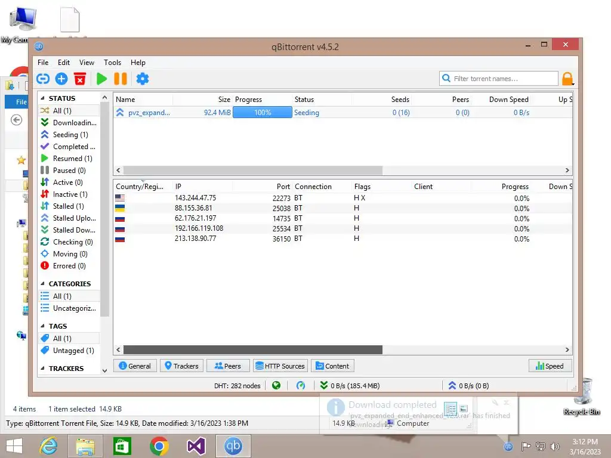Image resolution: width=611 pixels, height=458 pixels.
Task: Open Visual Studio from the taskbar
Action: point(196,446)
